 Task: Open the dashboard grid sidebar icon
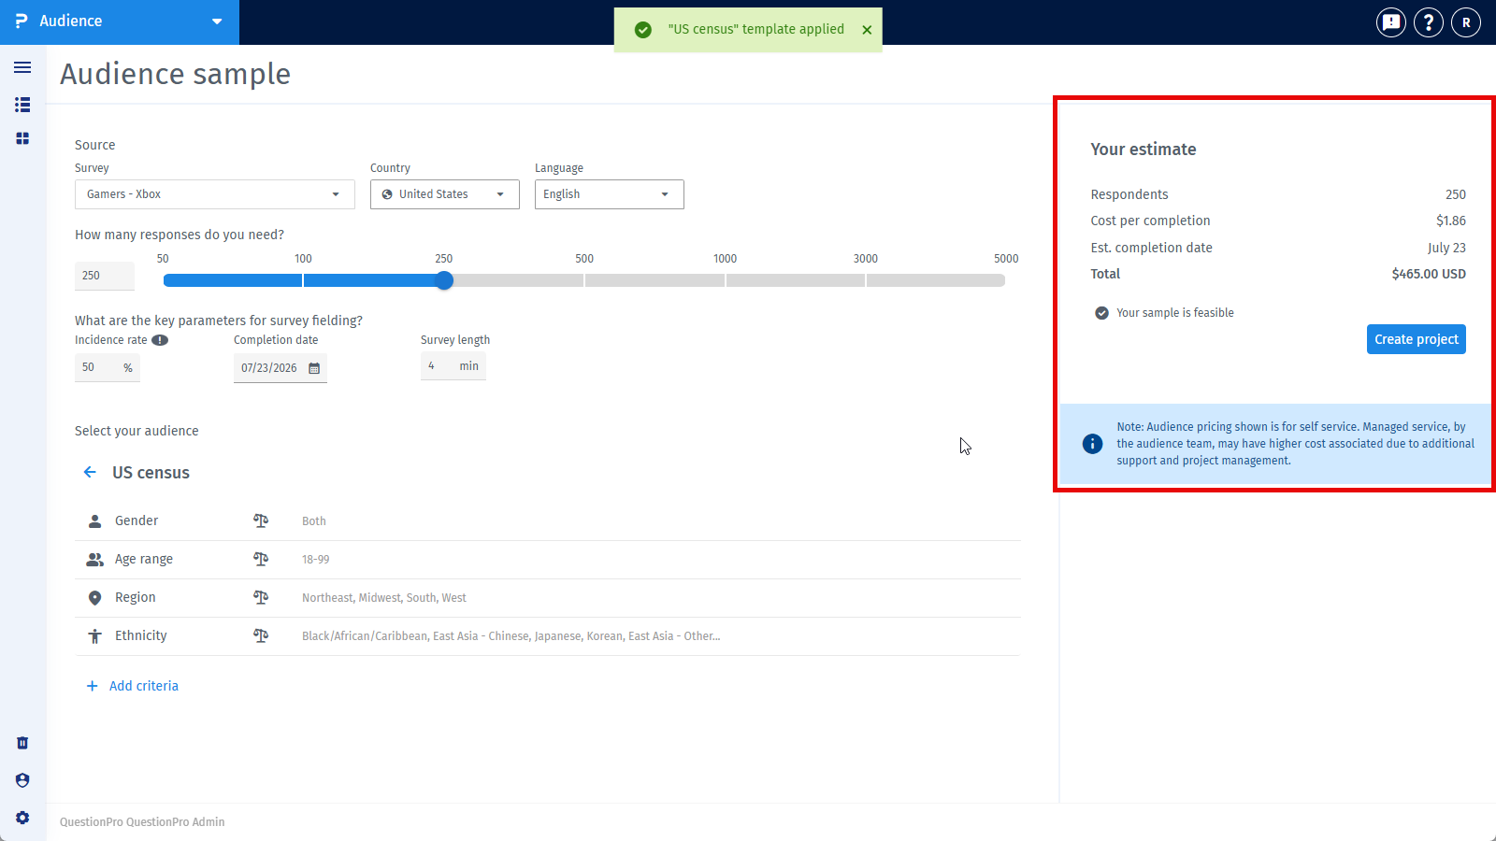[x=22, y=138]
